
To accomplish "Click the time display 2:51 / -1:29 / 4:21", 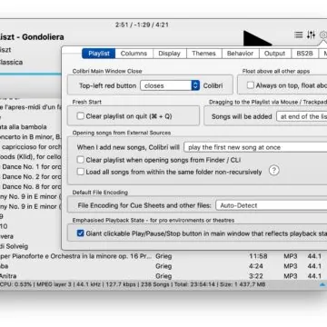I will coord(142,25).
